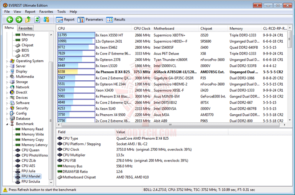Select the Memory Write benchmark

point(32,134)
